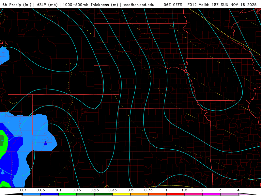Screen dimensions: 261x196
Task: Click the magenta 2 to 3 legend swatch
Action: [211, 194]
